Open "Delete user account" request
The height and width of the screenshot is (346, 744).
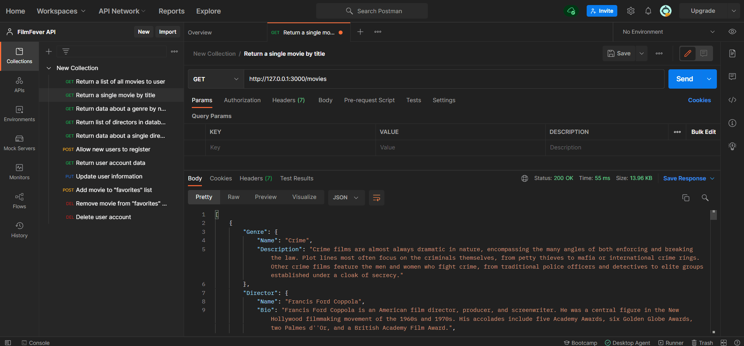pos(103,217)
